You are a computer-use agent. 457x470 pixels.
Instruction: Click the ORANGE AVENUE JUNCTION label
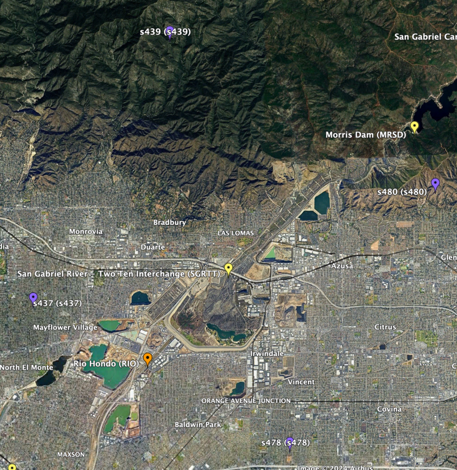[x=246, y=401]
